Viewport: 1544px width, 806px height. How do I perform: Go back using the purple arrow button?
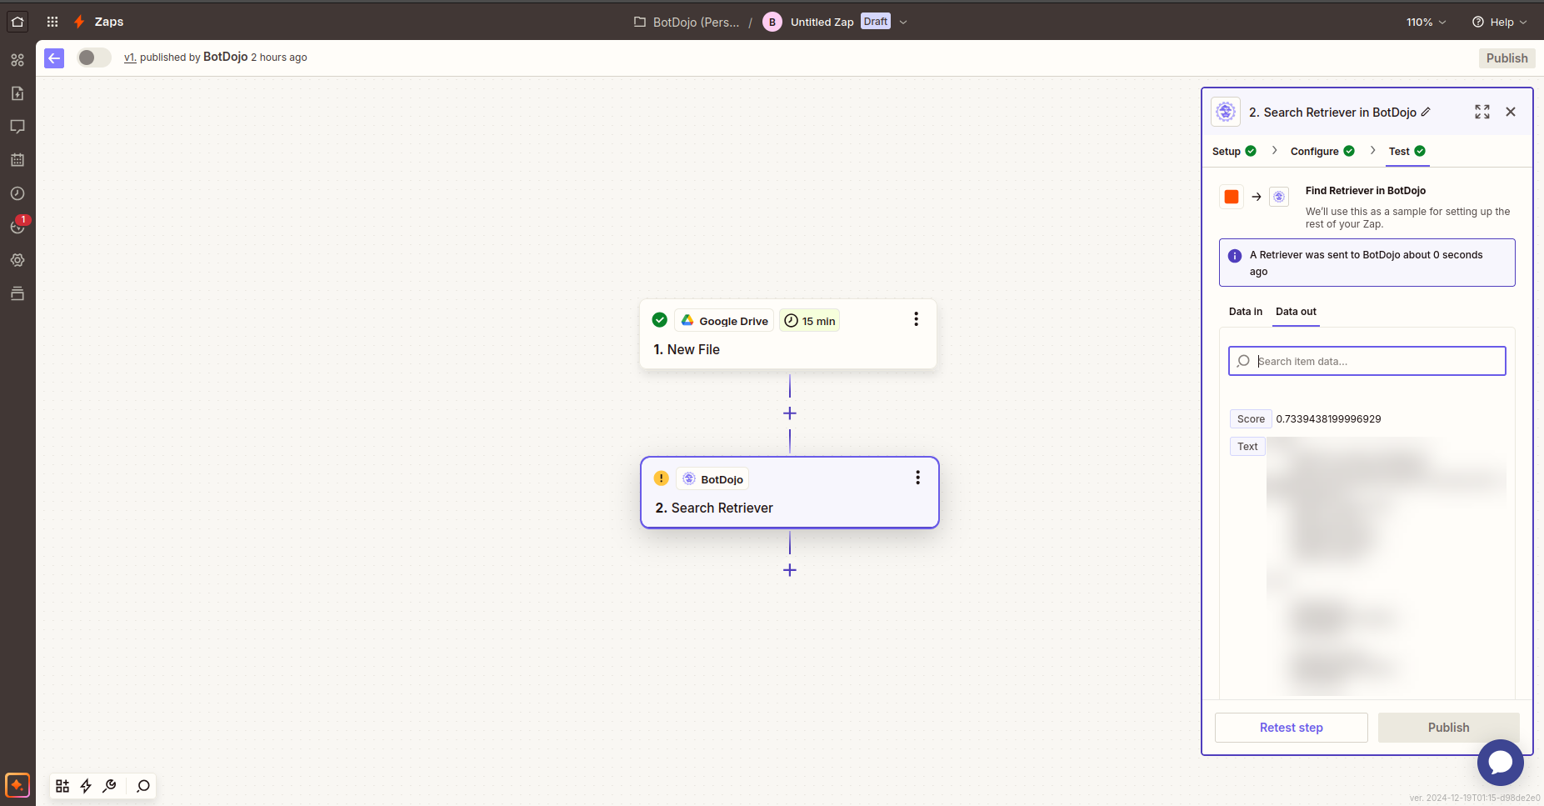[x=54, y=58]
